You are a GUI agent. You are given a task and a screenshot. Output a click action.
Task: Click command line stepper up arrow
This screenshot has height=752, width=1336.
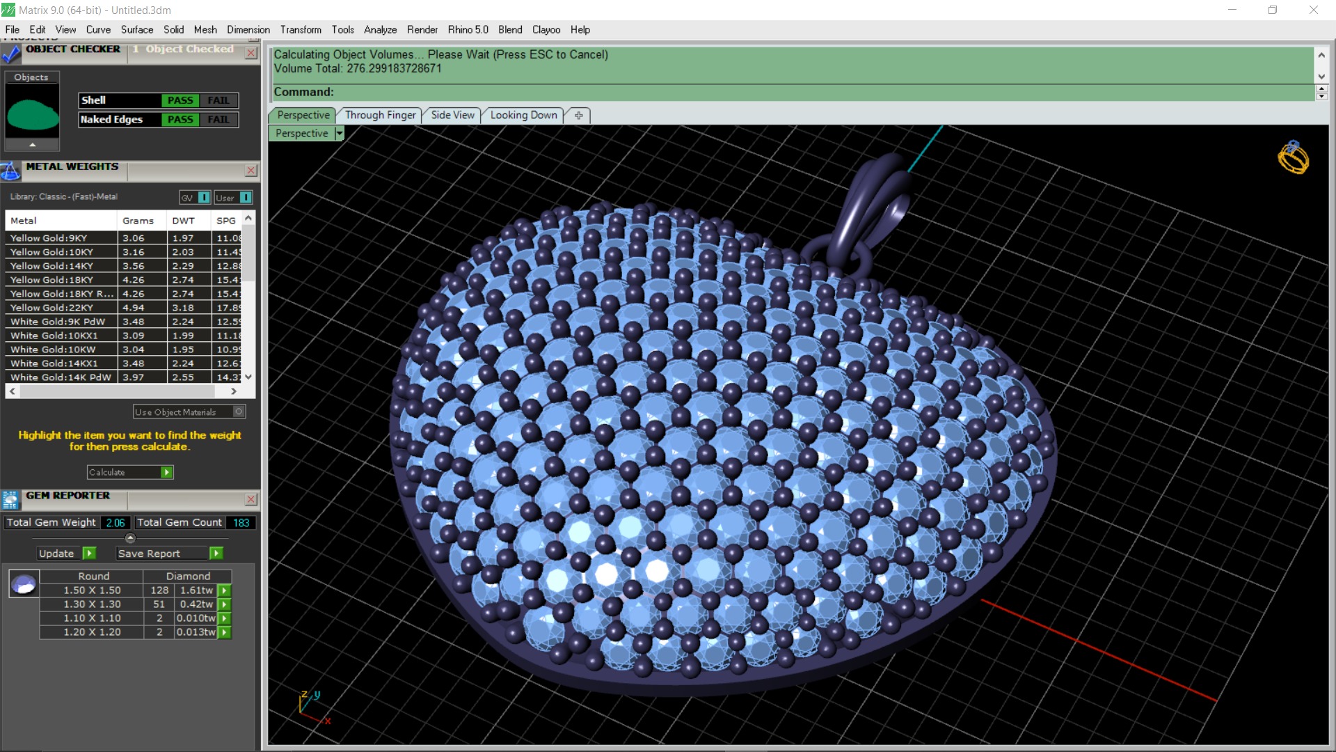pos(1322,88)
